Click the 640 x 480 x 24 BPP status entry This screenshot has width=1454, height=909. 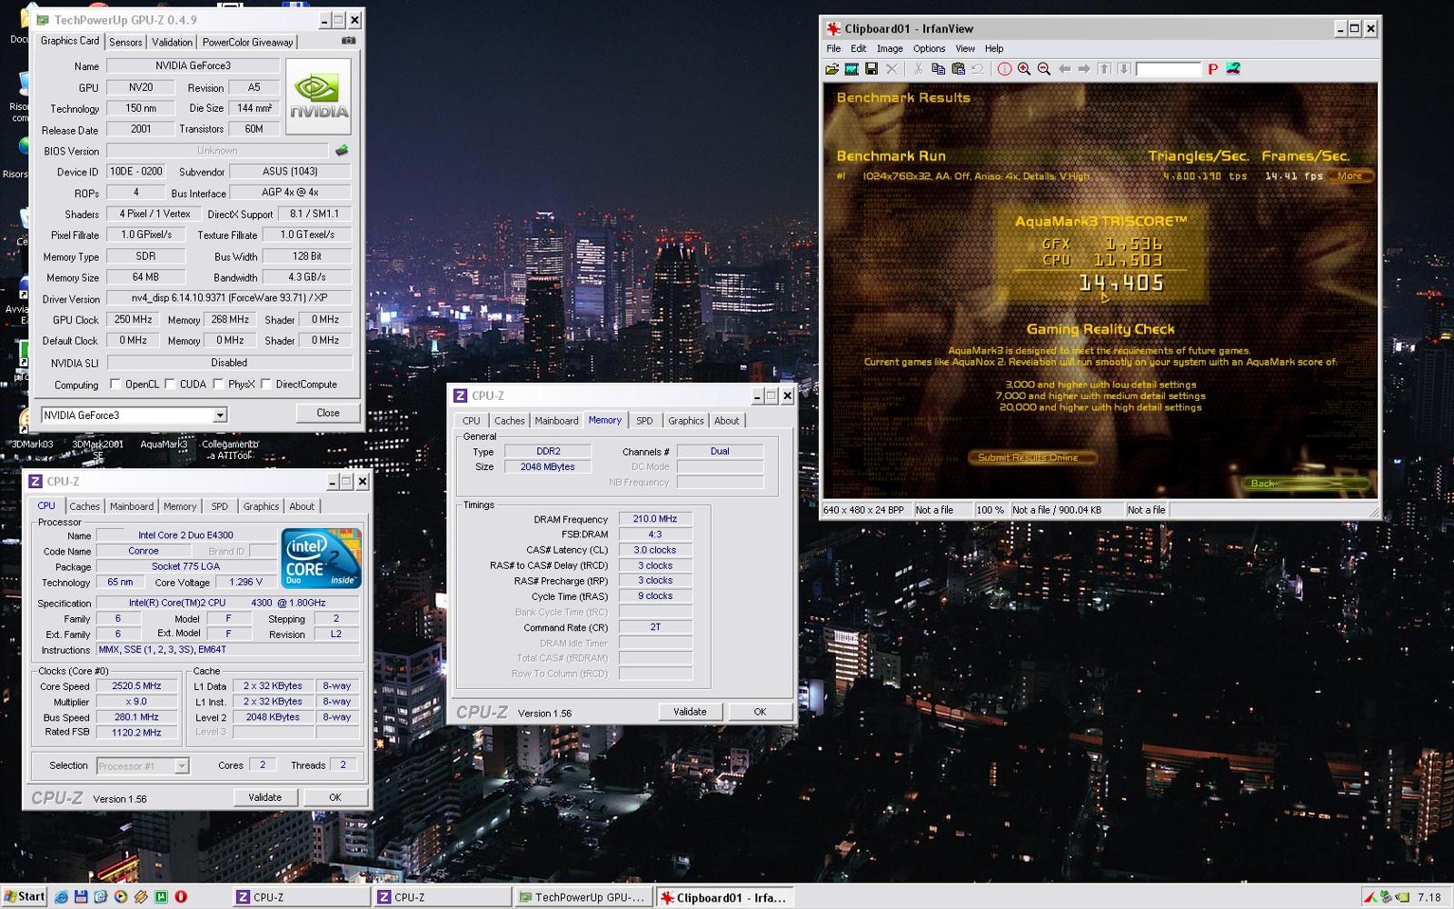point(865,510)
